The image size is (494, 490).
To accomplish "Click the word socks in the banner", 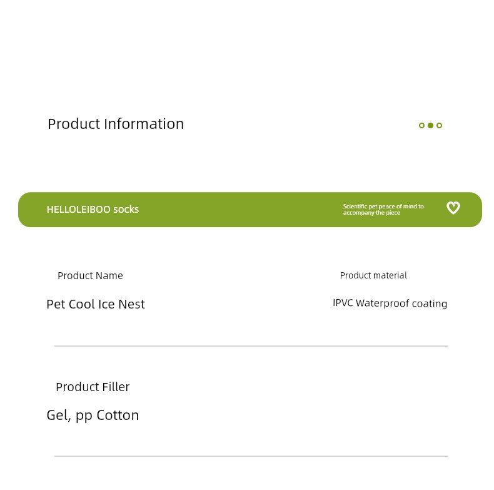I will click(x=126, y=210).
